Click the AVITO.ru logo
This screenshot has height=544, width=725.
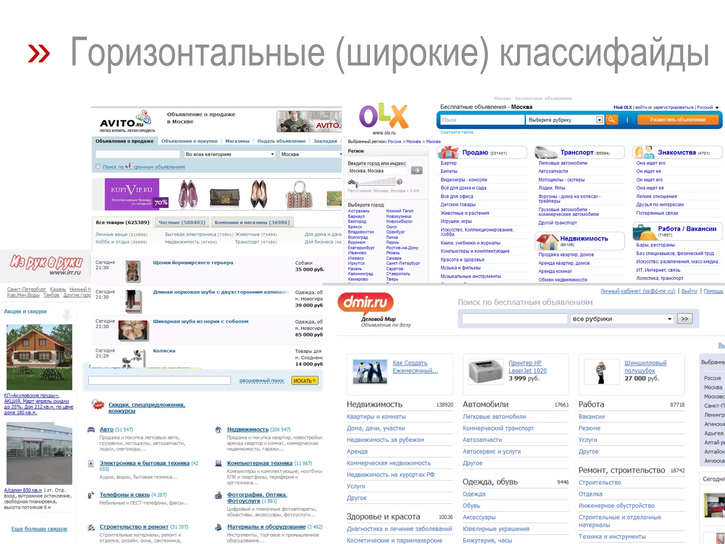coord(127,121)
